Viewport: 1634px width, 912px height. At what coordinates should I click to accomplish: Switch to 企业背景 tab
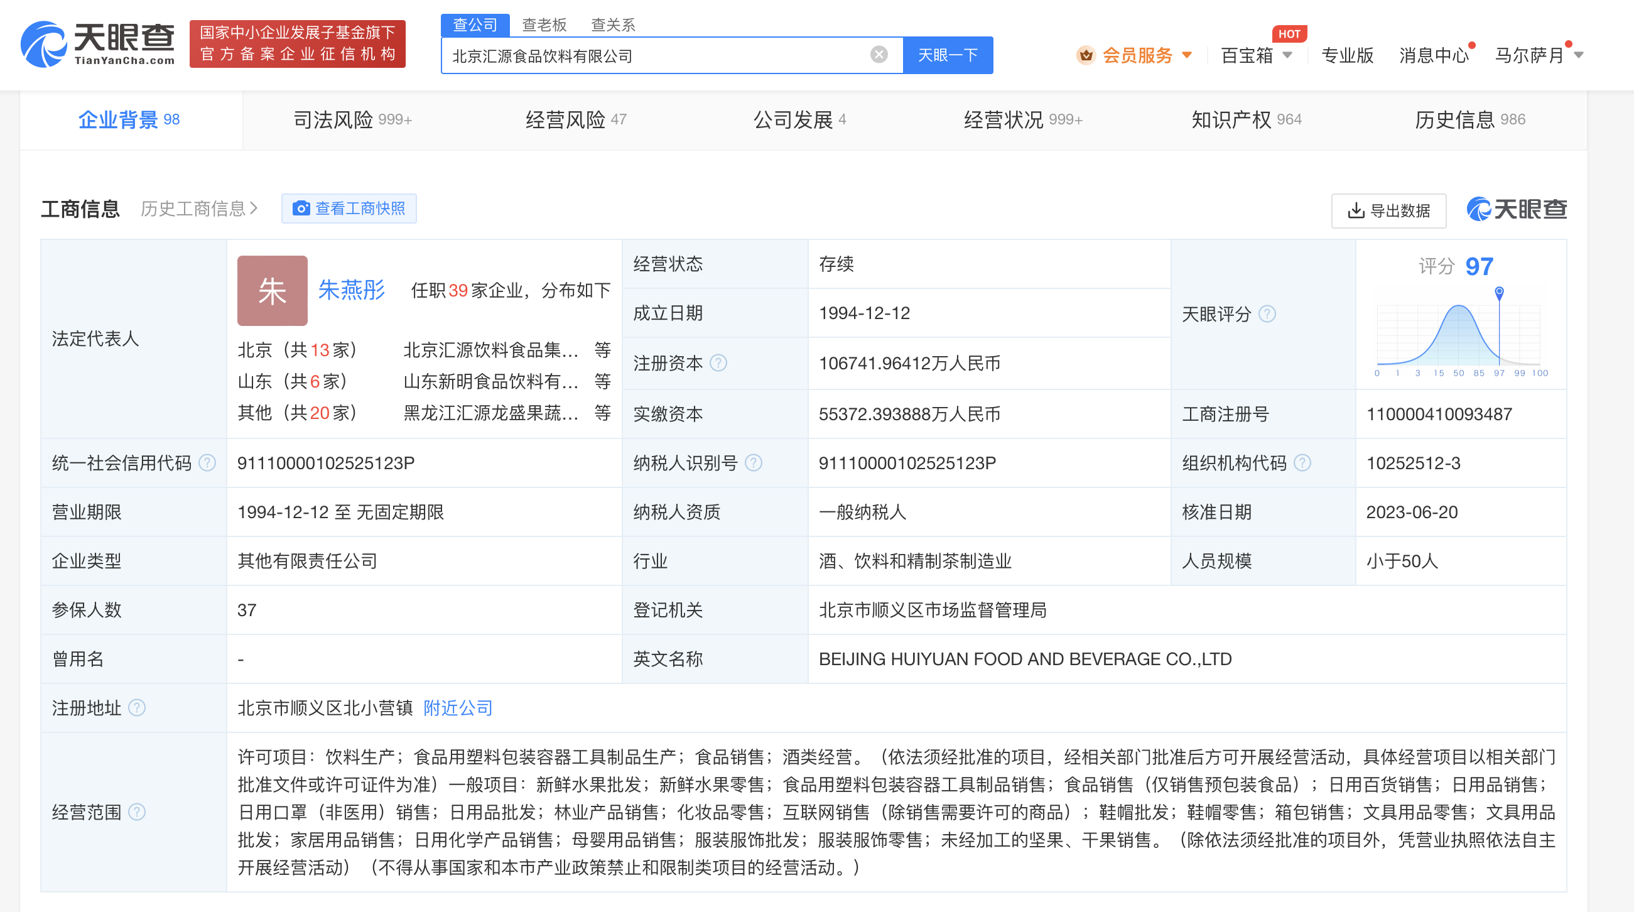(130, 119)
